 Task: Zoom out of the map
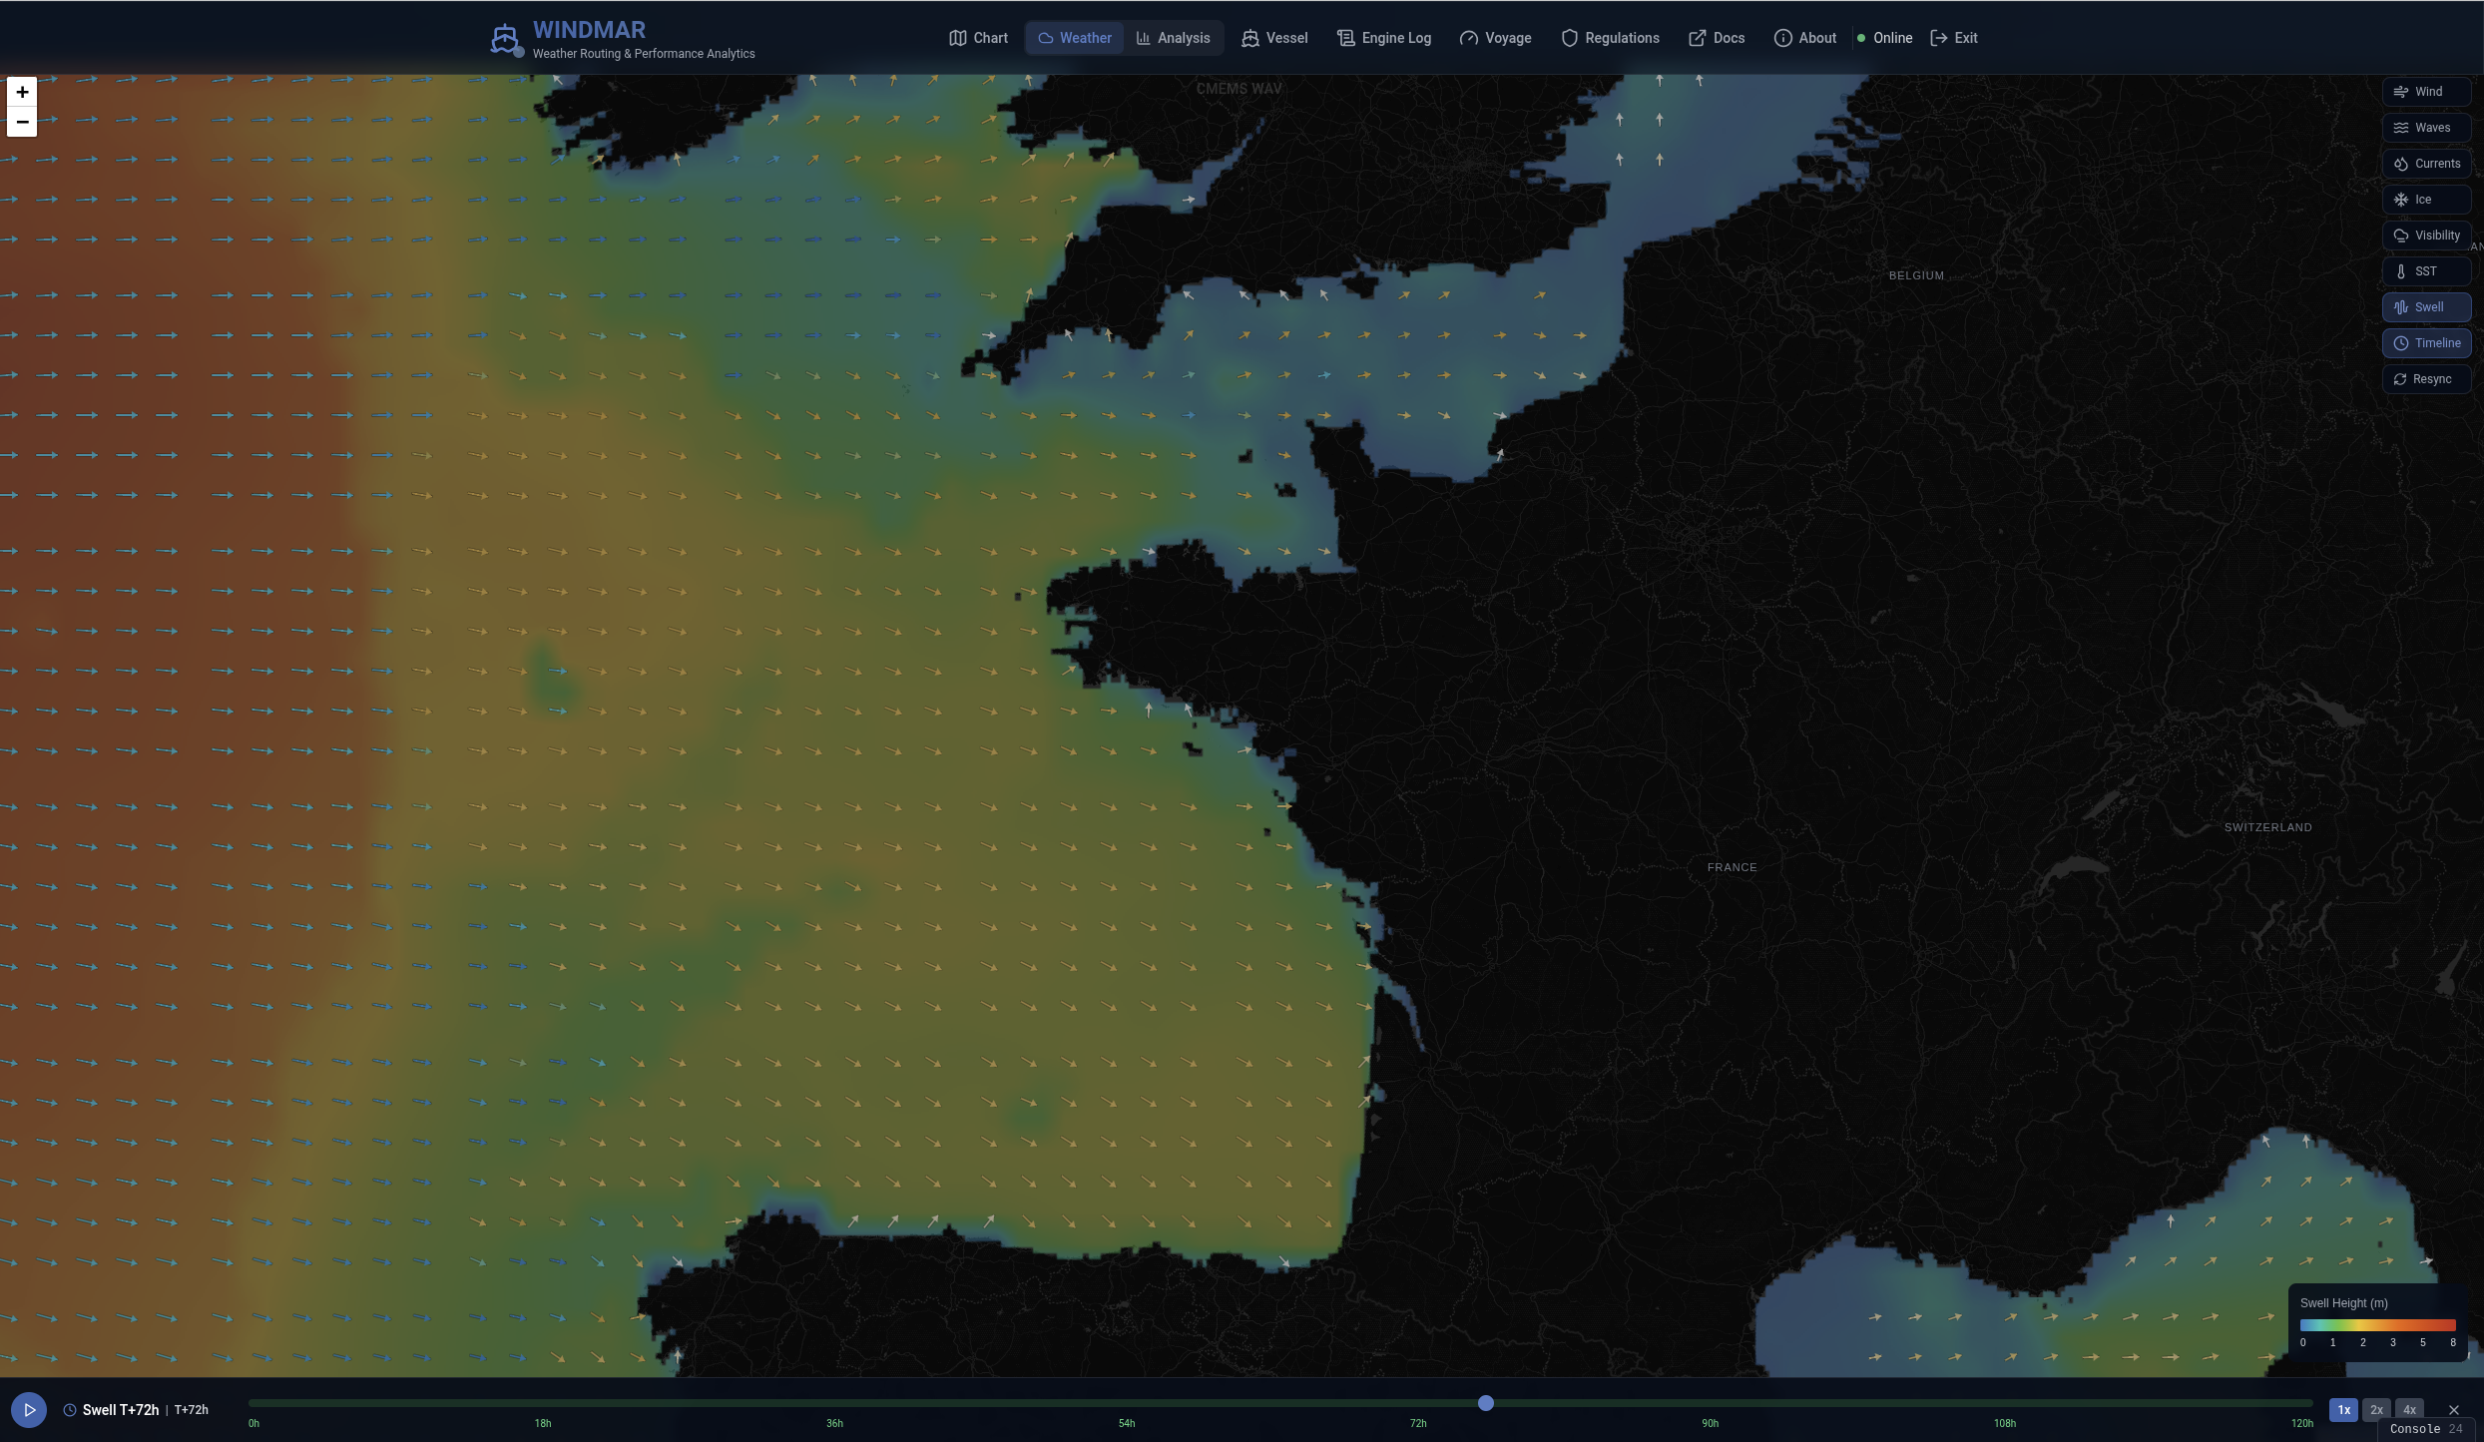pos(22,122)
